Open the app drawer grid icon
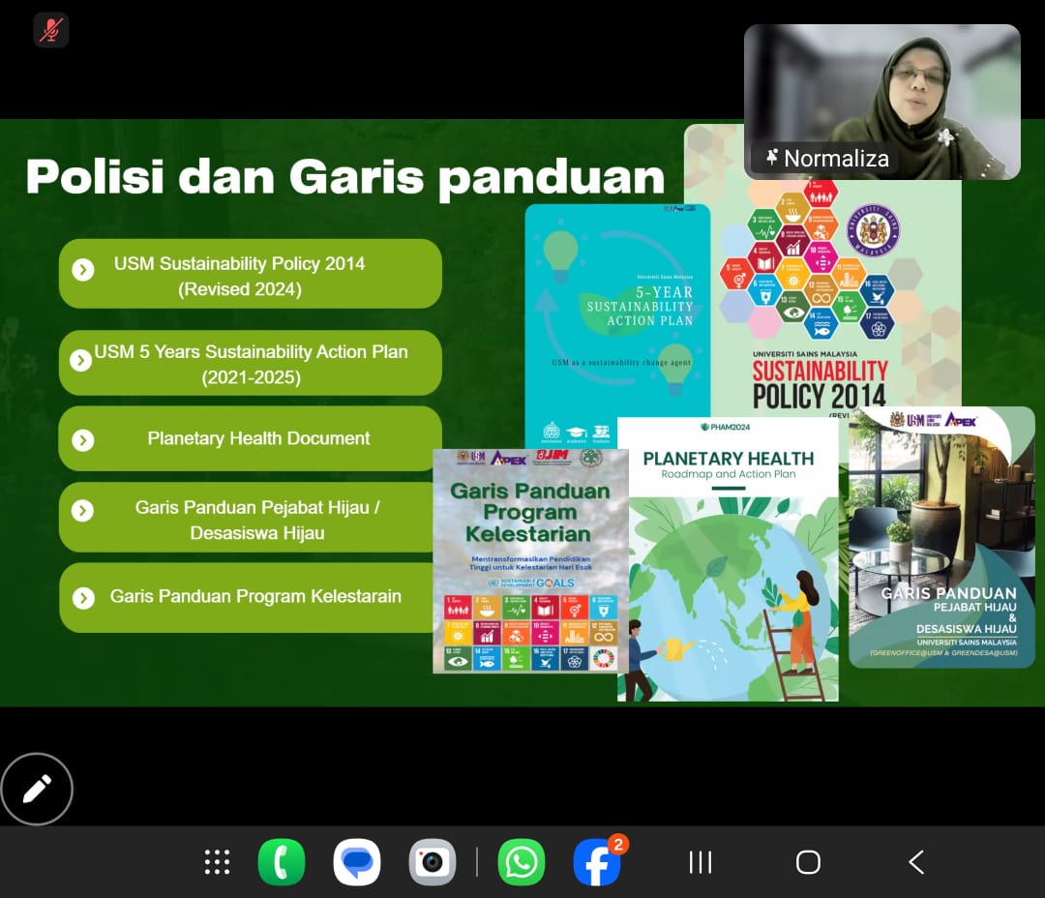1045x898 pixels. [217, 862]
